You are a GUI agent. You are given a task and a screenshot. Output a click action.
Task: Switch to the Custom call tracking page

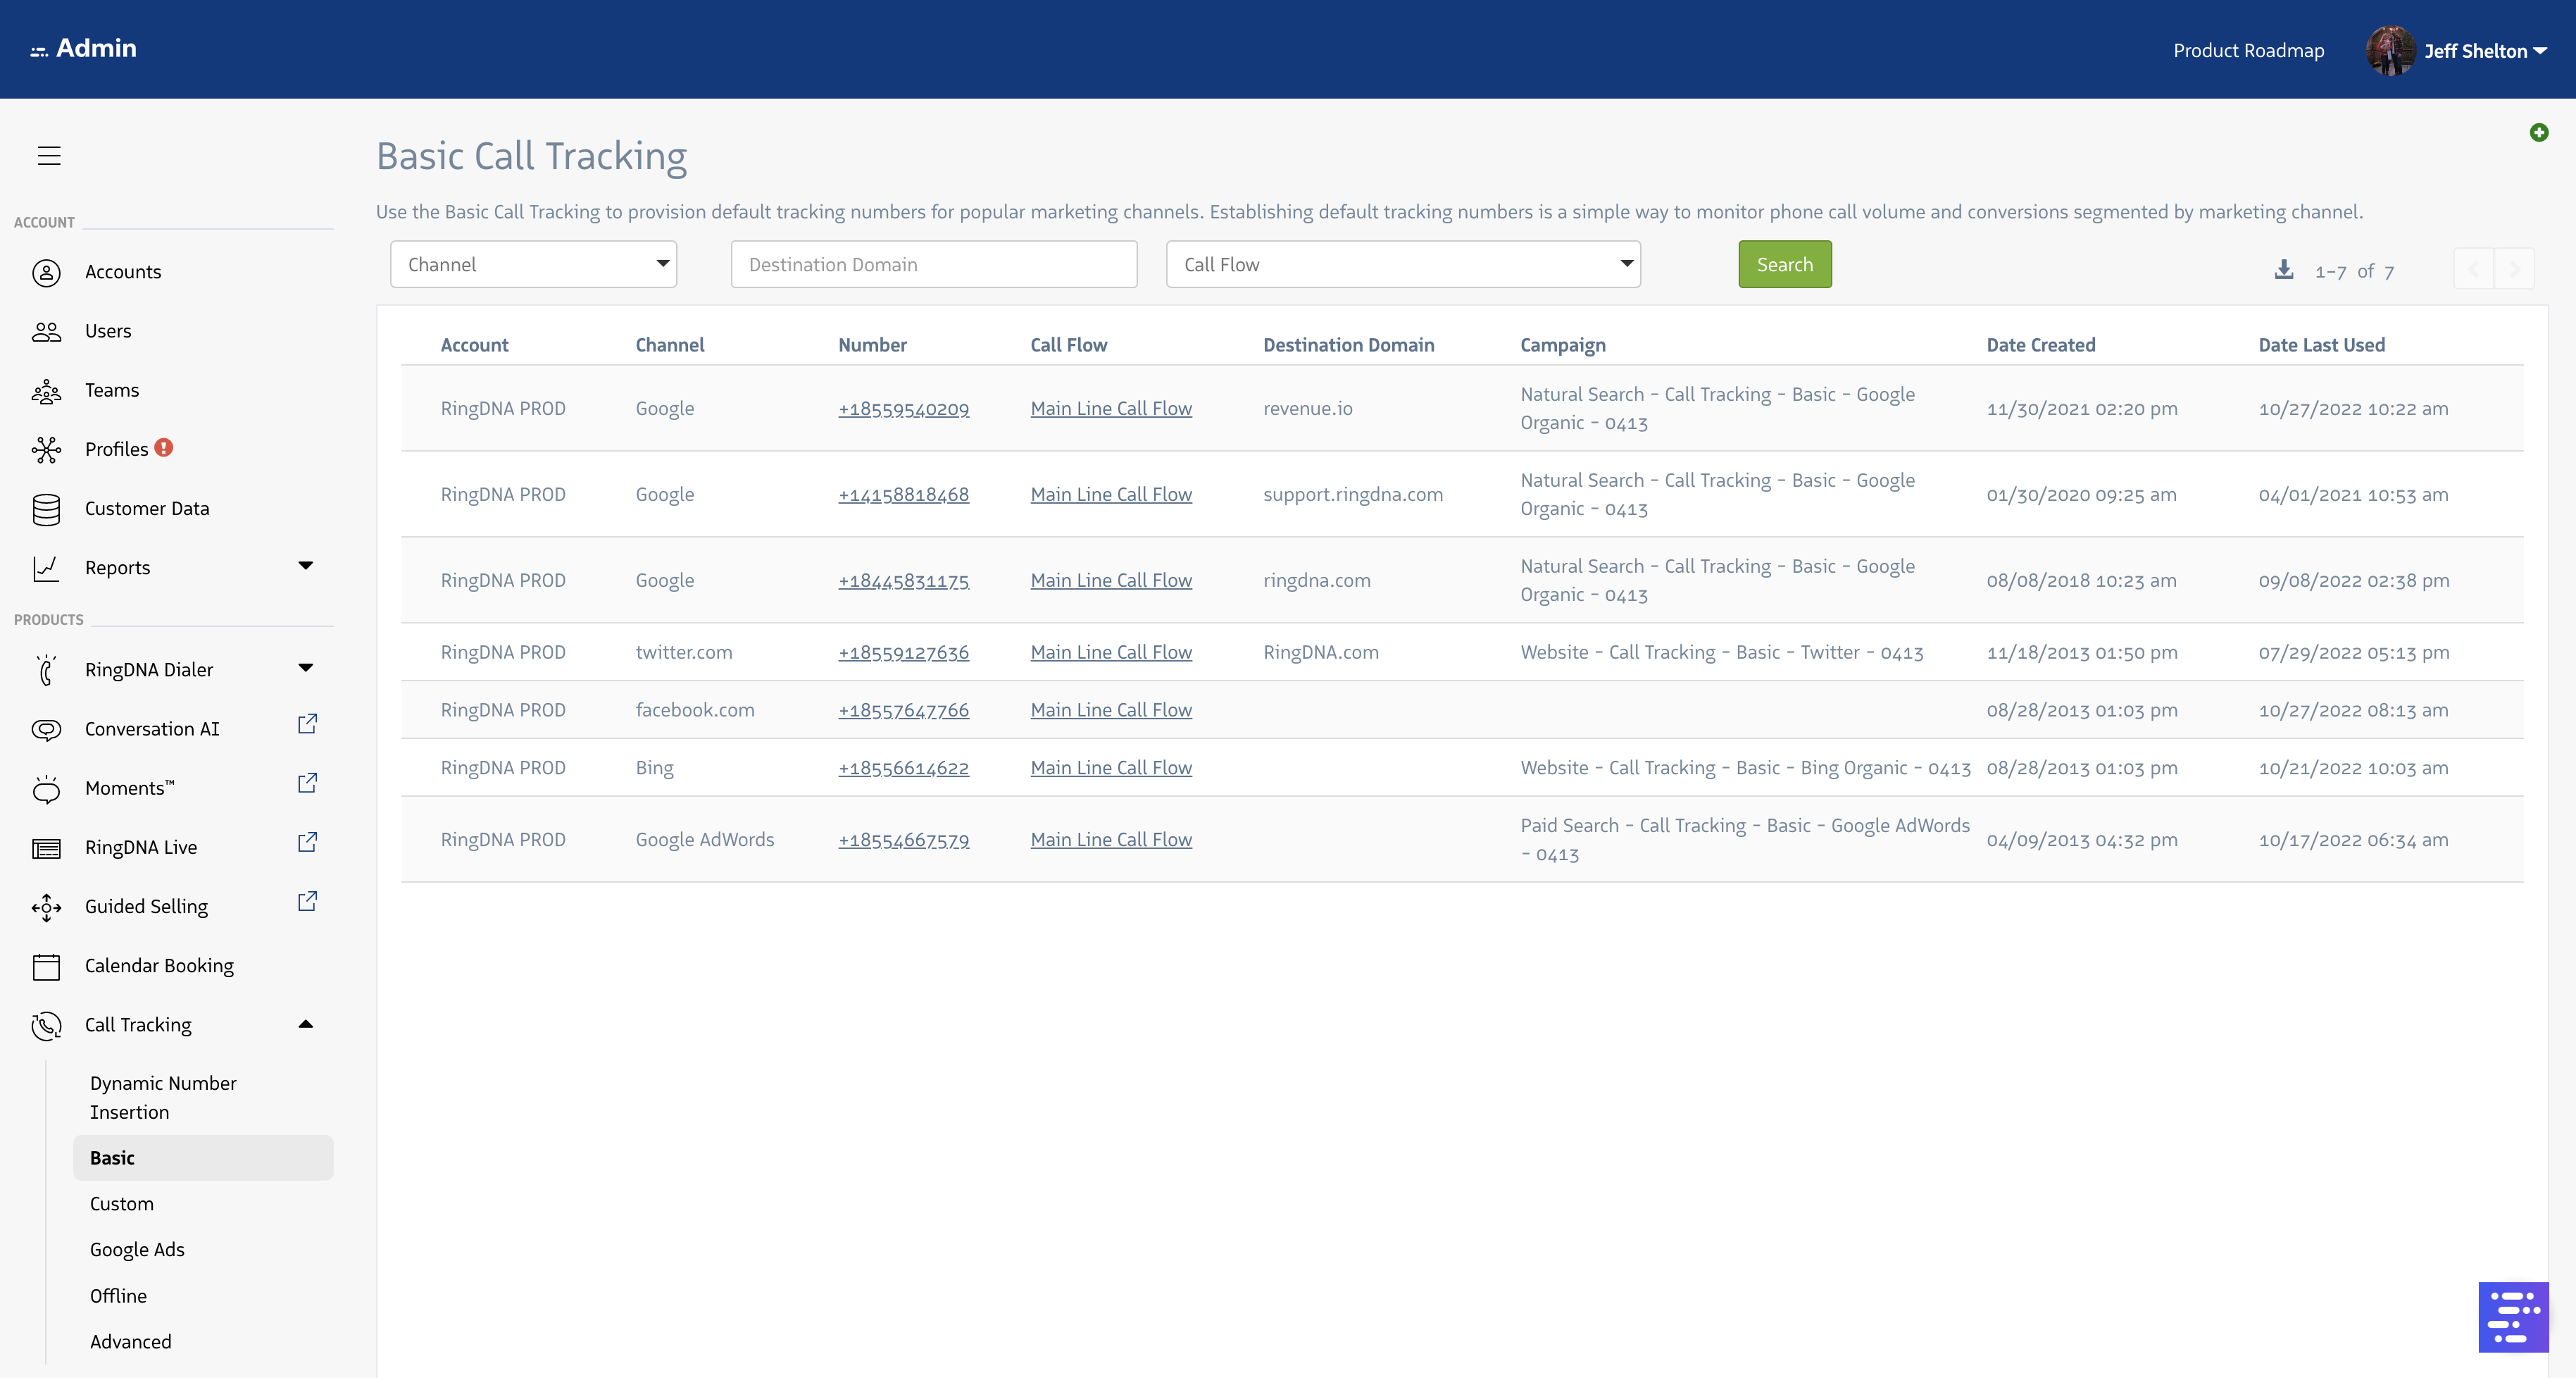pyautogui.click(x=121, y=1203)
